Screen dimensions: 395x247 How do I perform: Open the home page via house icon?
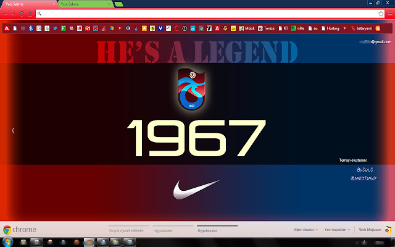[30, 14]
